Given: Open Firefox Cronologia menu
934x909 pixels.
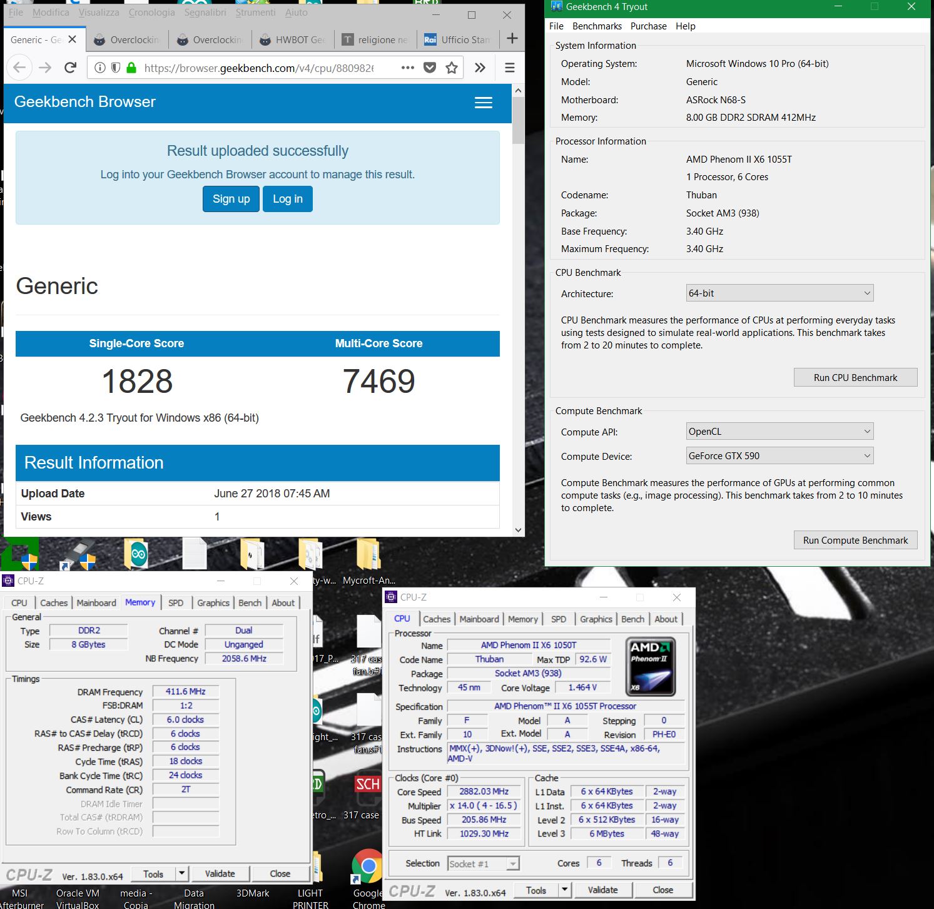Looking at the screenshot, I should pyautogui.click(x=151, y=12).
